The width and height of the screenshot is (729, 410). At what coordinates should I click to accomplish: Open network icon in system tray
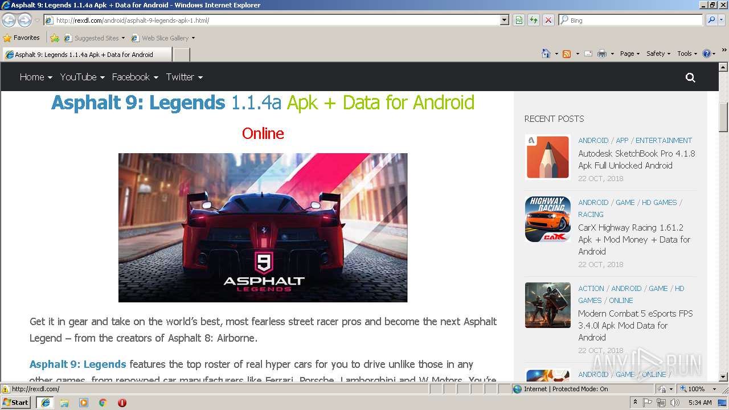[x=661, y=403]
